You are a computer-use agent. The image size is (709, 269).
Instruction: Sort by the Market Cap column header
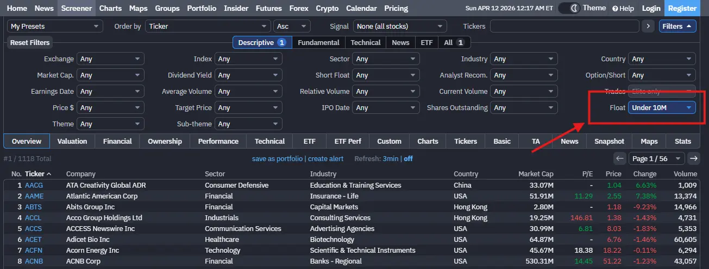[536, 174]
